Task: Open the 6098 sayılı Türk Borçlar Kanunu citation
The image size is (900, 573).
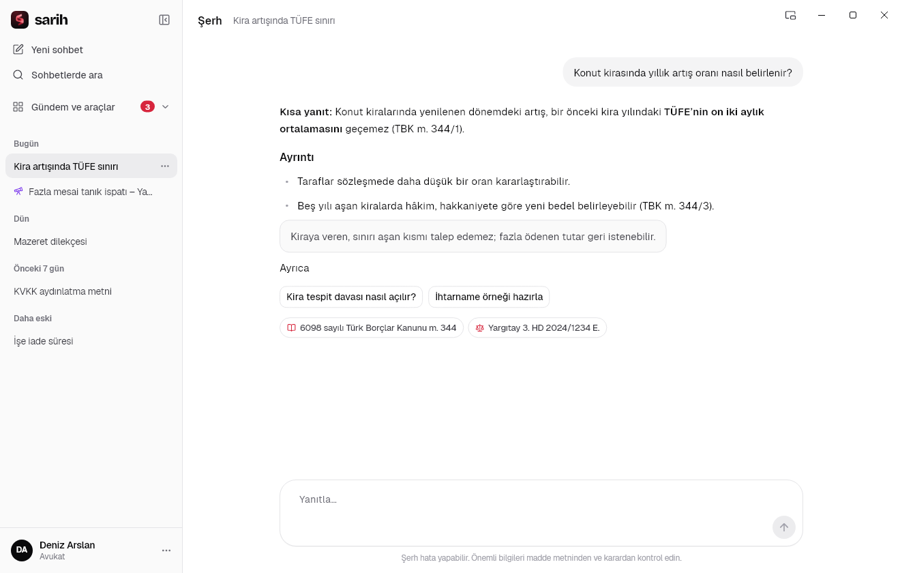Action: pos(372,328)
